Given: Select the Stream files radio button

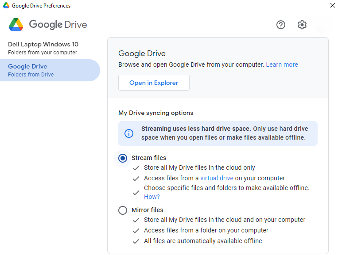Looking at the screenshot, I should pos(123,158).
